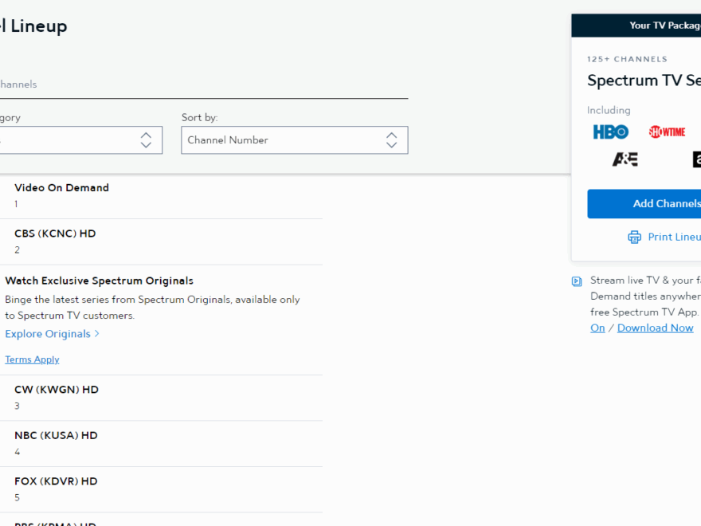This screenshot has width=701, height=526.
Task: Select the CW (KWGN) HD channel
Action: click(x=56, y=390)
